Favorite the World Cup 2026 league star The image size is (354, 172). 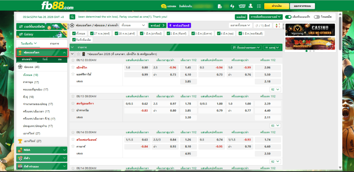click(78, 54)
